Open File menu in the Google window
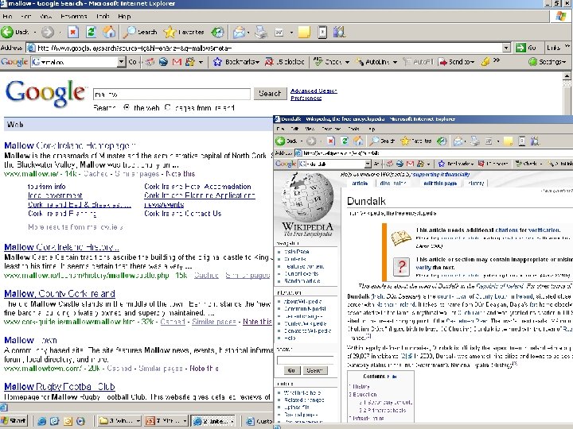The image size is (573, 429). coord(7,17)
